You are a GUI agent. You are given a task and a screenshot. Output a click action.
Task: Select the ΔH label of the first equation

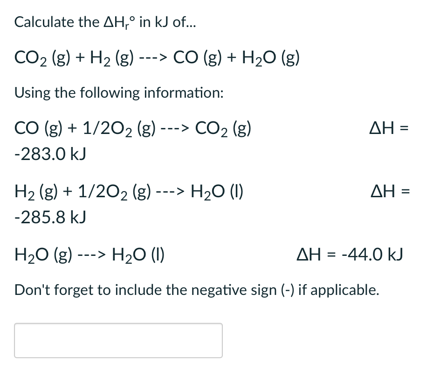389,128
